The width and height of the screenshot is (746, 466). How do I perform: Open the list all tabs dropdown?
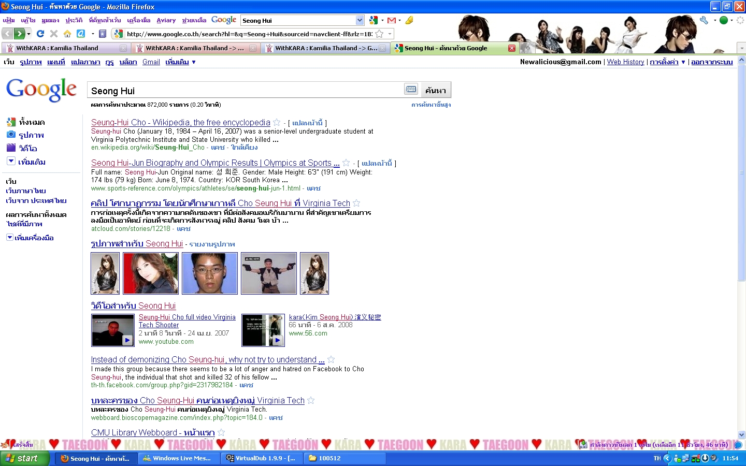click(742, 48)
